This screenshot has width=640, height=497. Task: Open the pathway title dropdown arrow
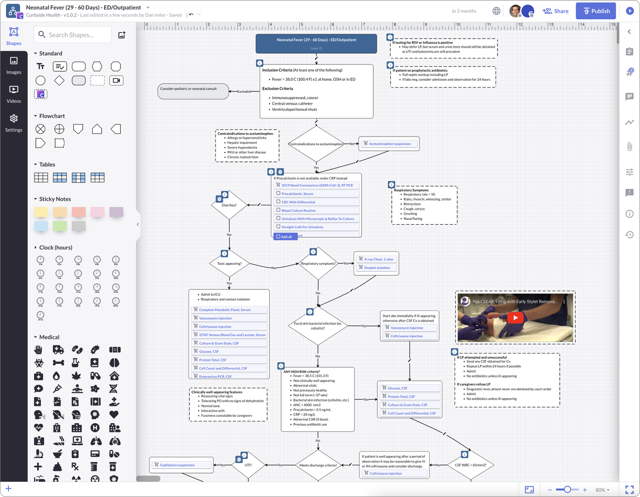(x=148, y=7)
